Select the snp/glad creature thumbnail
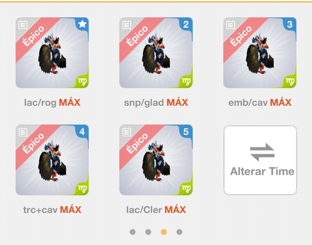 coord(156,53)
